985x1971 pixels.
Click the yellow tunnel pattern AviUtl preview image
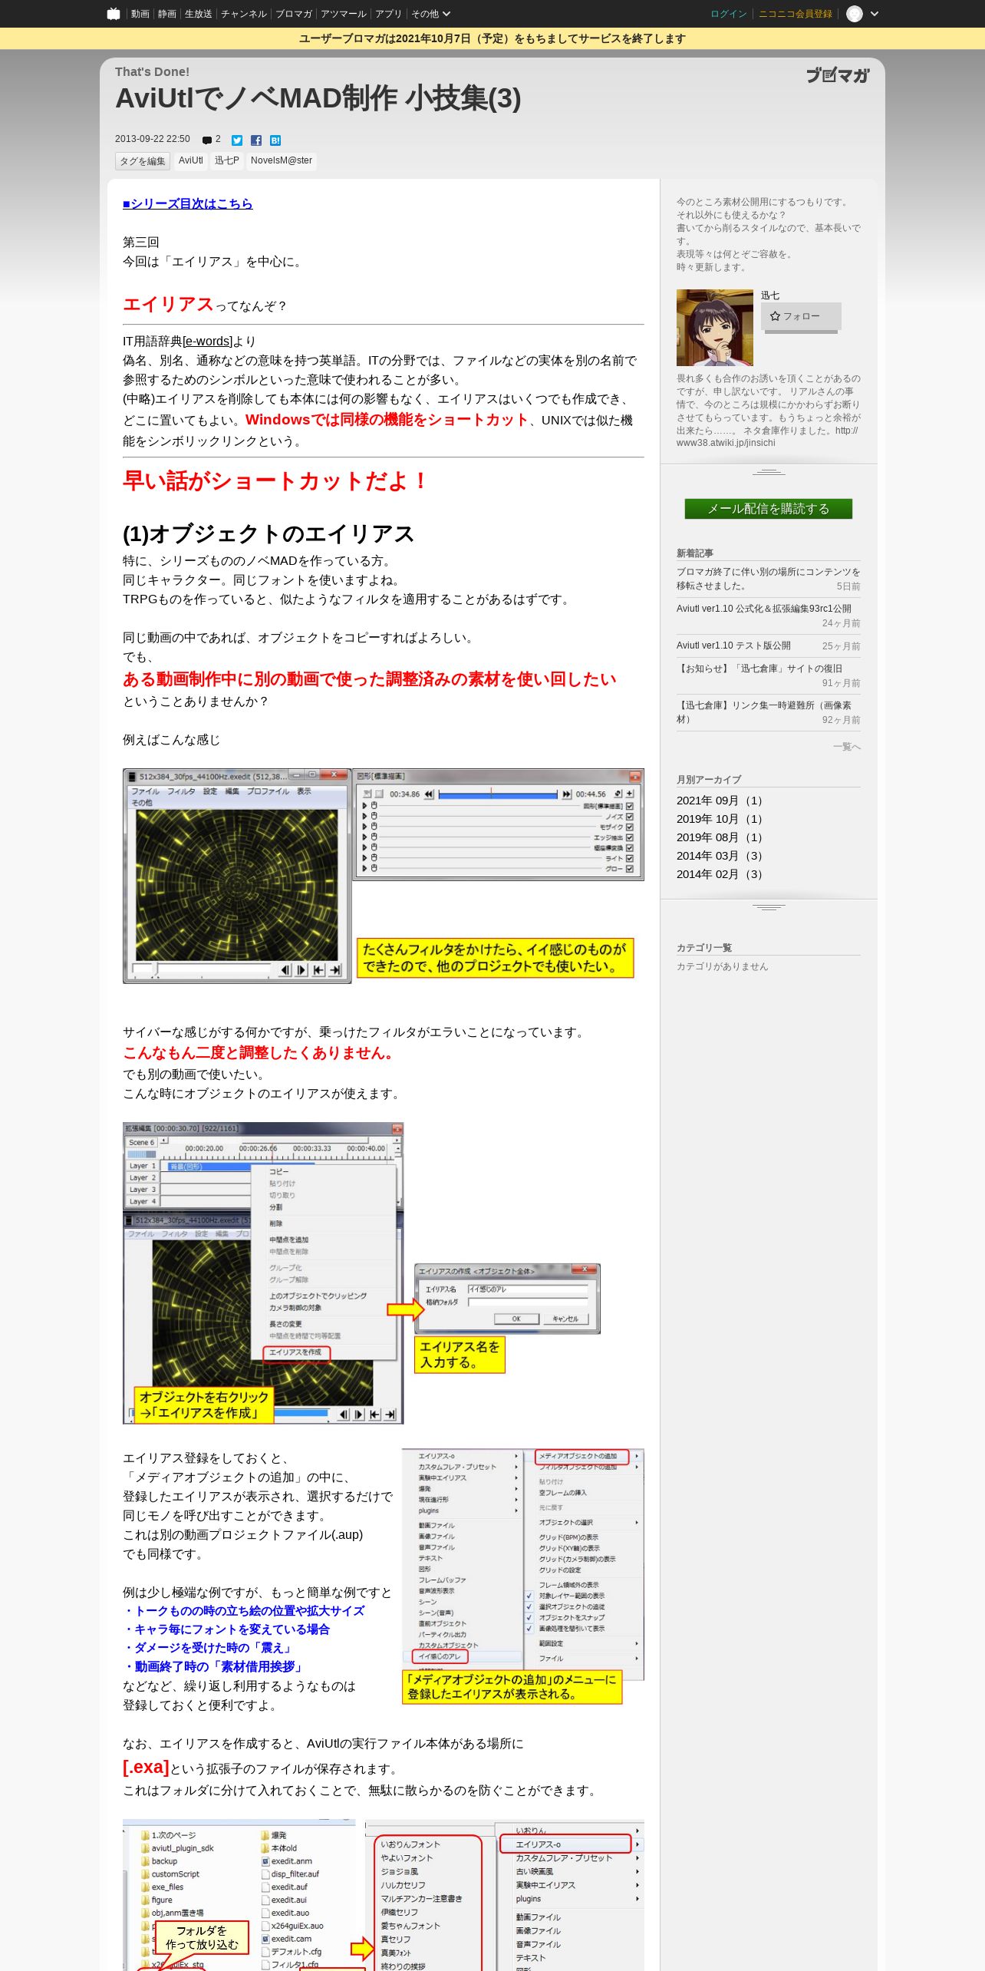click(384, 876)
